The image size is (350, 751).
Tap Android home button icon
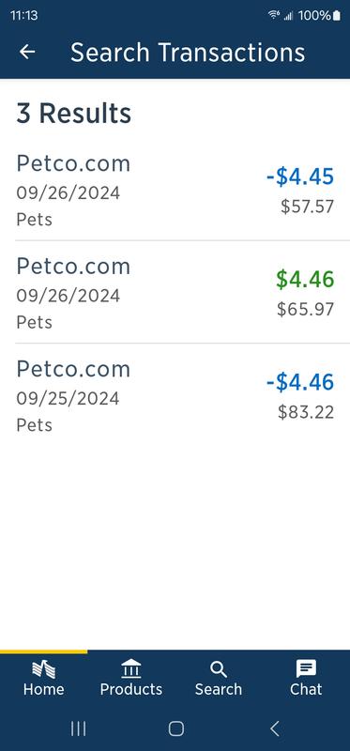(175, 728)
